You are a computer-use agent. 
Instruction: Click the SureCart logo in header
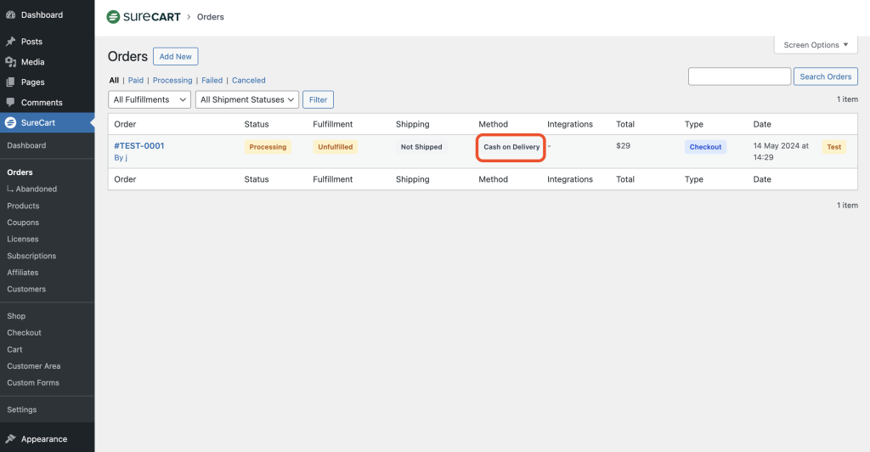[x=142, y=17]
